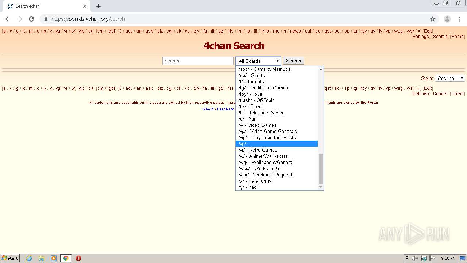Focus the Search text field
The image size is (467, 263).
(x=198, y=61)
